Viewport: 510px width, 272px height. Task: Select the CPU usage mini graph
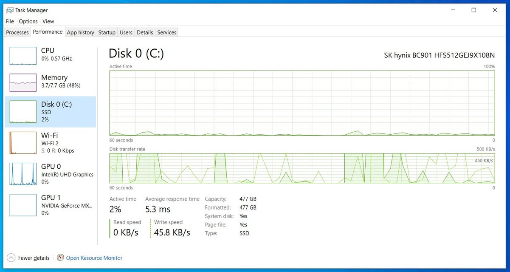tap(23, 56)
